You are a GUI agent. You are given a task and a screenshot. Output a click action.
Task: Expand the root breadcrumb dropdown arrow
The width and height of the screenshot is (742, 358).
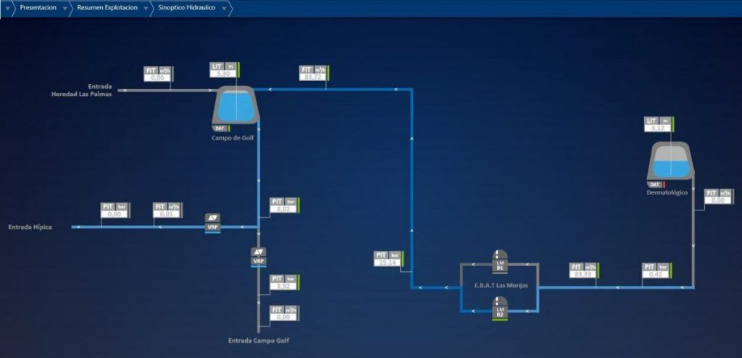click(x=7, y=9)
